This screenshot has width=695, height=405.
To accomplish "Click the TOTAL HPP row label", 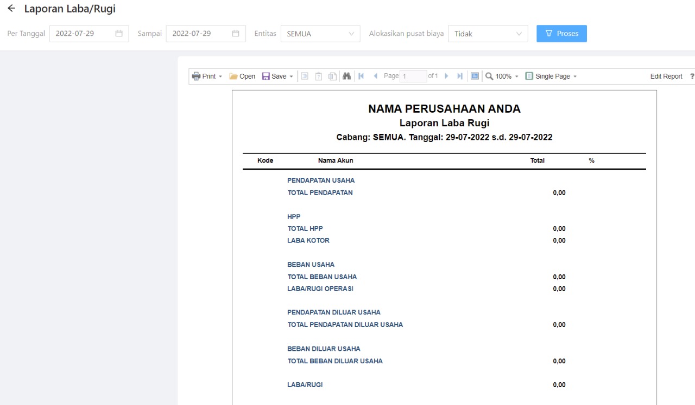I will 305,228.
